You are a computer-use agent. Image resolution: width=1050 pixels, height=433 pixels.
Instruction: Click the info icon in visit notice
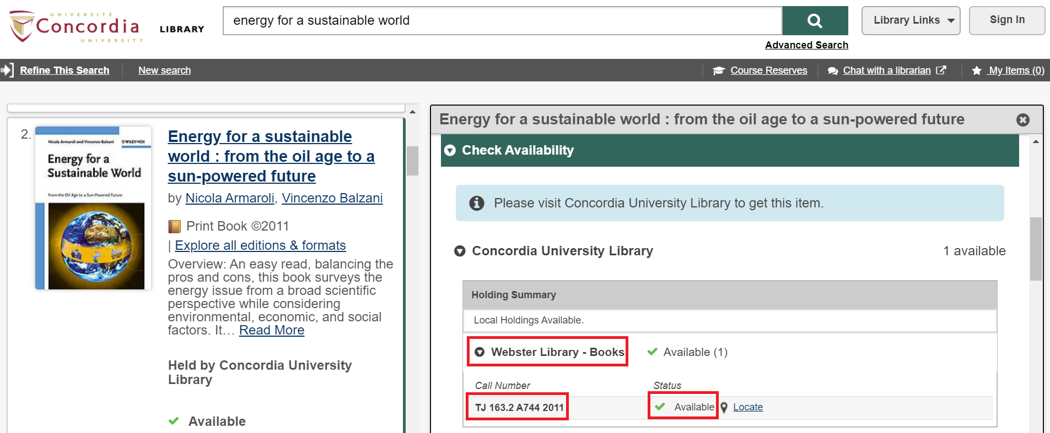477,203
